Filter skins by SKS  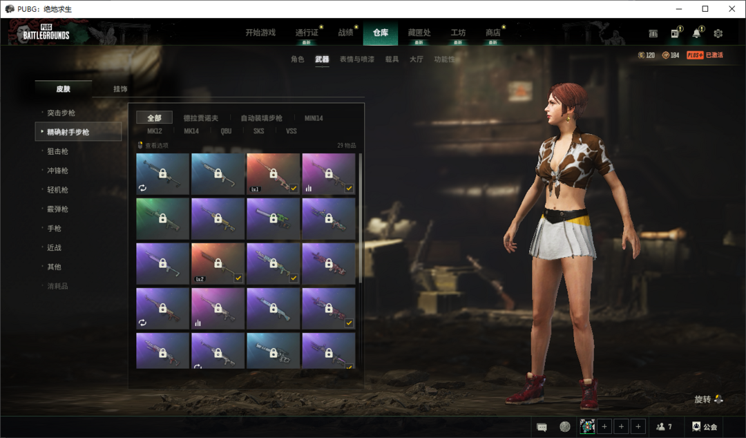[258, 131]
